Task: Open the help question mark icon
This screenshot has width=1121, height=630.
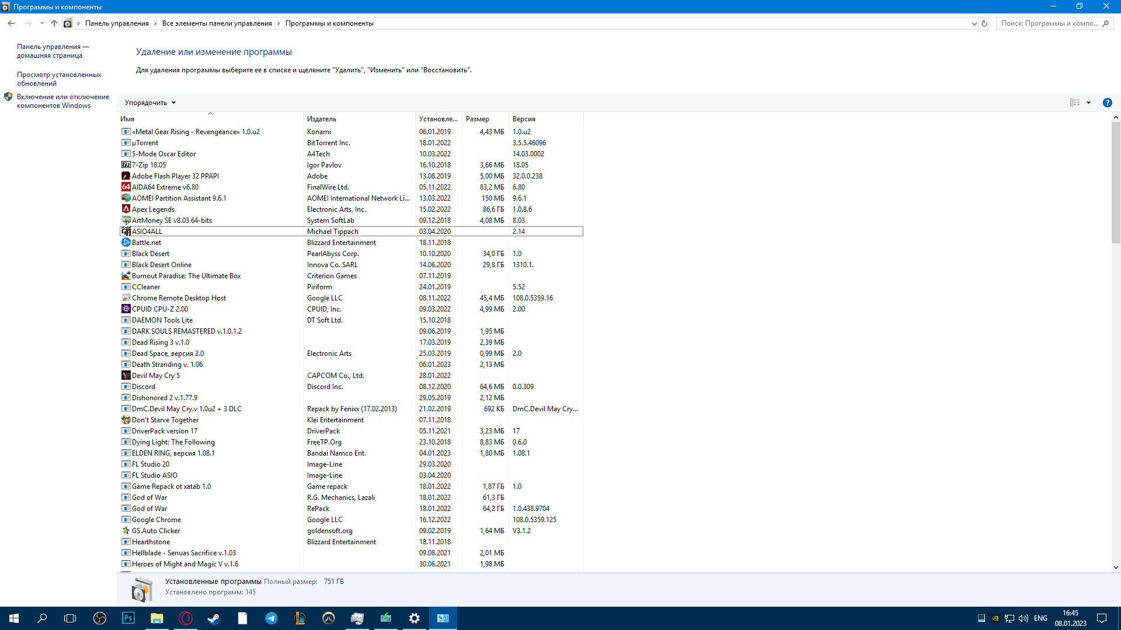Action: coord(1107,103)
